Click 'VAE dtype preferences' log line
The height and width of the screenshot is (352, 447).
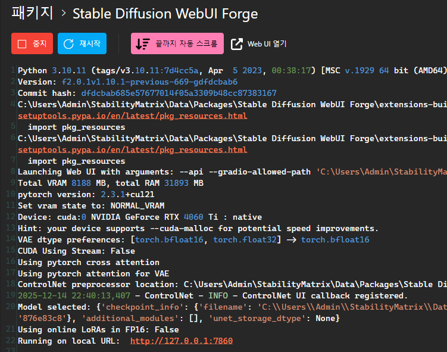193,239
